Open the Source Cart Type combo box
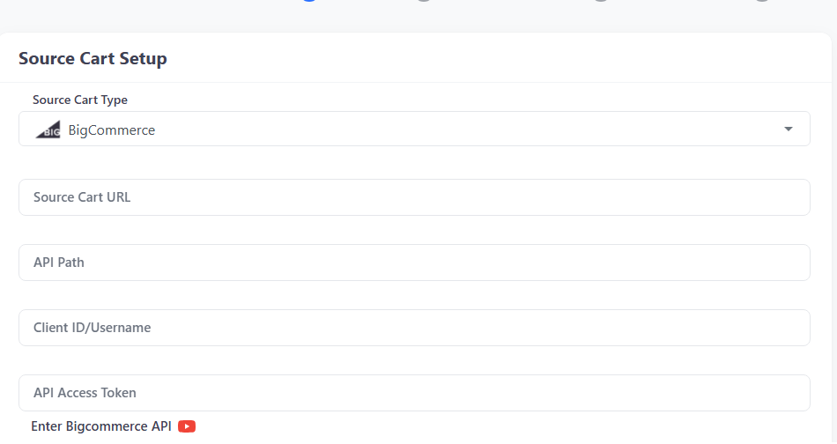 click(414, 129)
